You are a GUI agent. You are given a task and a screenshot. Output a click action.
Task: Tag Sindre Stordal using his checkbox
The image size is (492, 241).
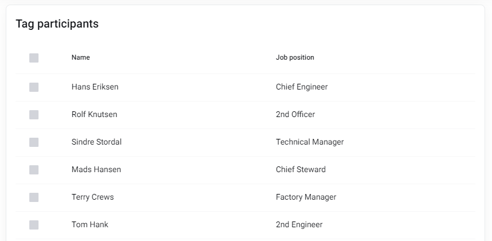point(34,142)
